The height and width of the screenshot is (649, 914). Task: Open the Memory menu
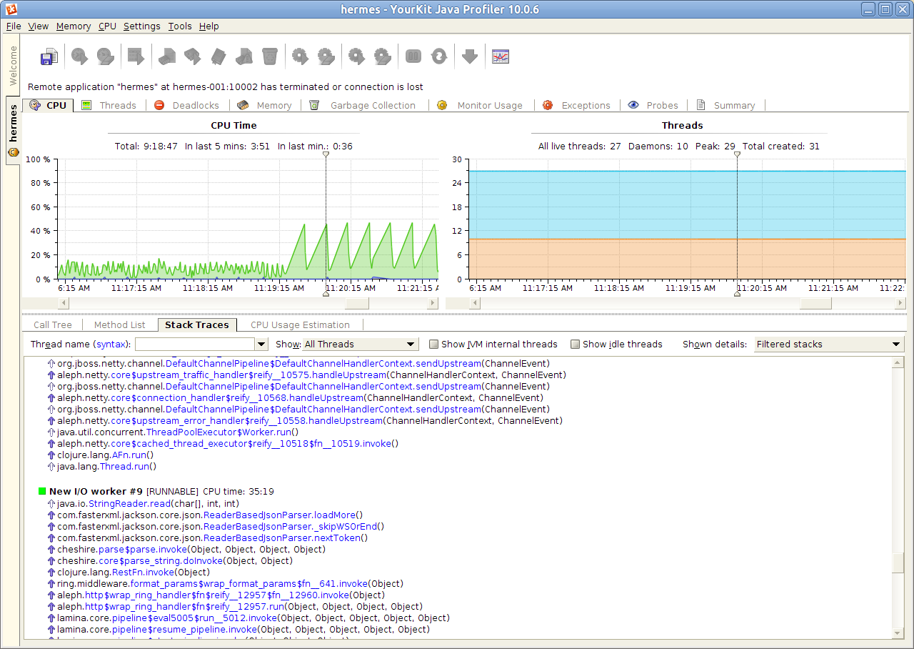click(74, 26)
